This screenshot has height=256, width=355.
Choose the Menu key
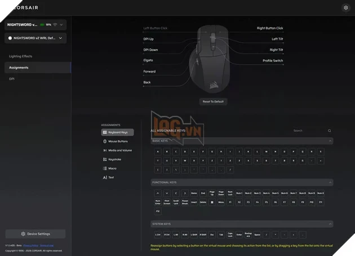[x=221, y=203]
